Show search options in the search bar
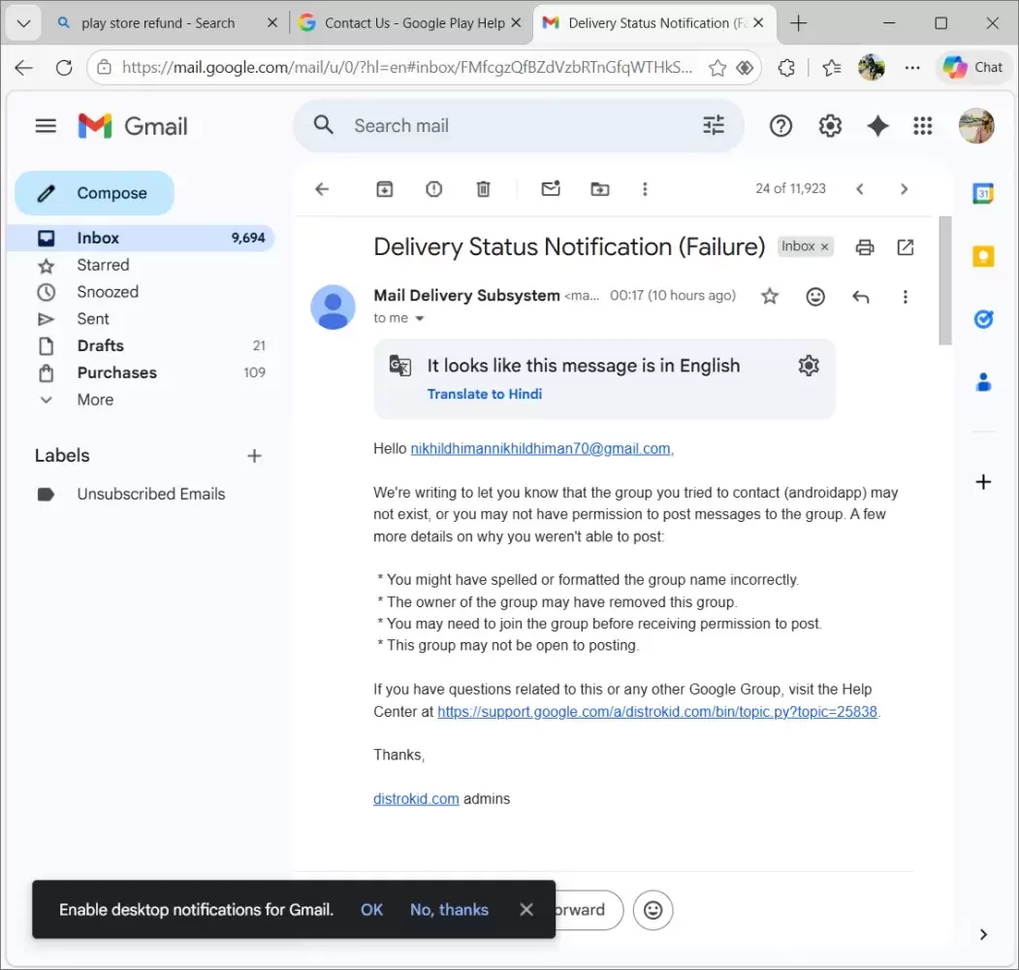This screenshot has height=970, width=1019. tap(714, 126)
